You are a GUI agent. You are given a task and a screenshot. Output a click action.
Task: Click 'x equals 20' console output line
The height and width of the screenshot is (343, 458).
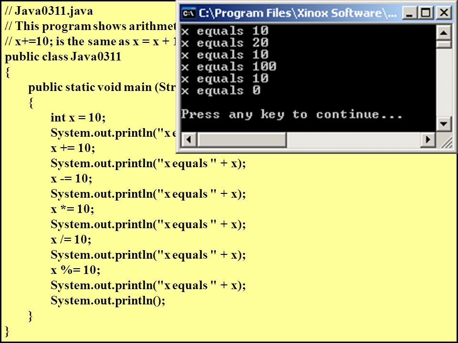[225, 43]
